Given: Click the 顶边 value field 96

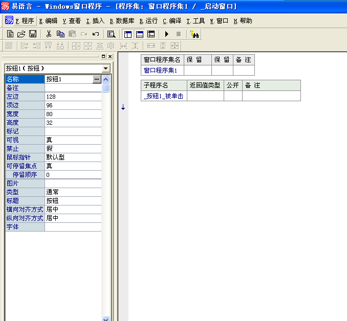Looking at the screenshot, I should pyautogui.click(x=73, y=105).
